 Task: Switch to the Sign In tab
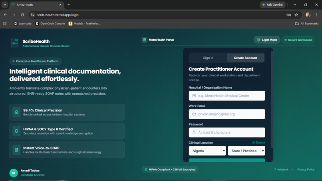(208, 58)
